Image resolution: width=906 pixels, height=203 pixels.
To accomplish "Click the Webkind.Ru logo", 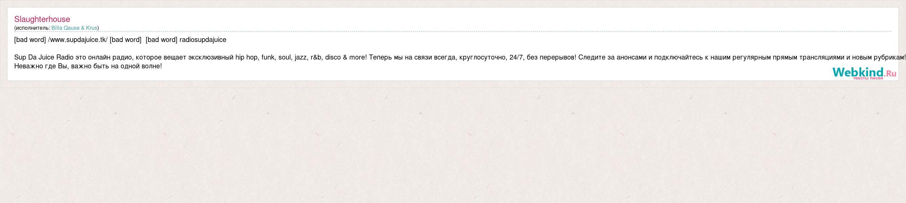I will tap(864, 73).
